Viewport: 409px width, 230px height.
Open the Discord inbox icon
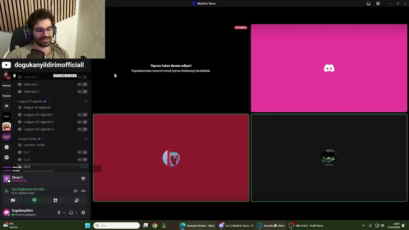[368, 4]
